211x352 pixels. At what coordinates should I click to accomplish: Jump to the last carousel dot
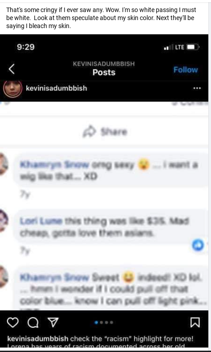[111, 323]
